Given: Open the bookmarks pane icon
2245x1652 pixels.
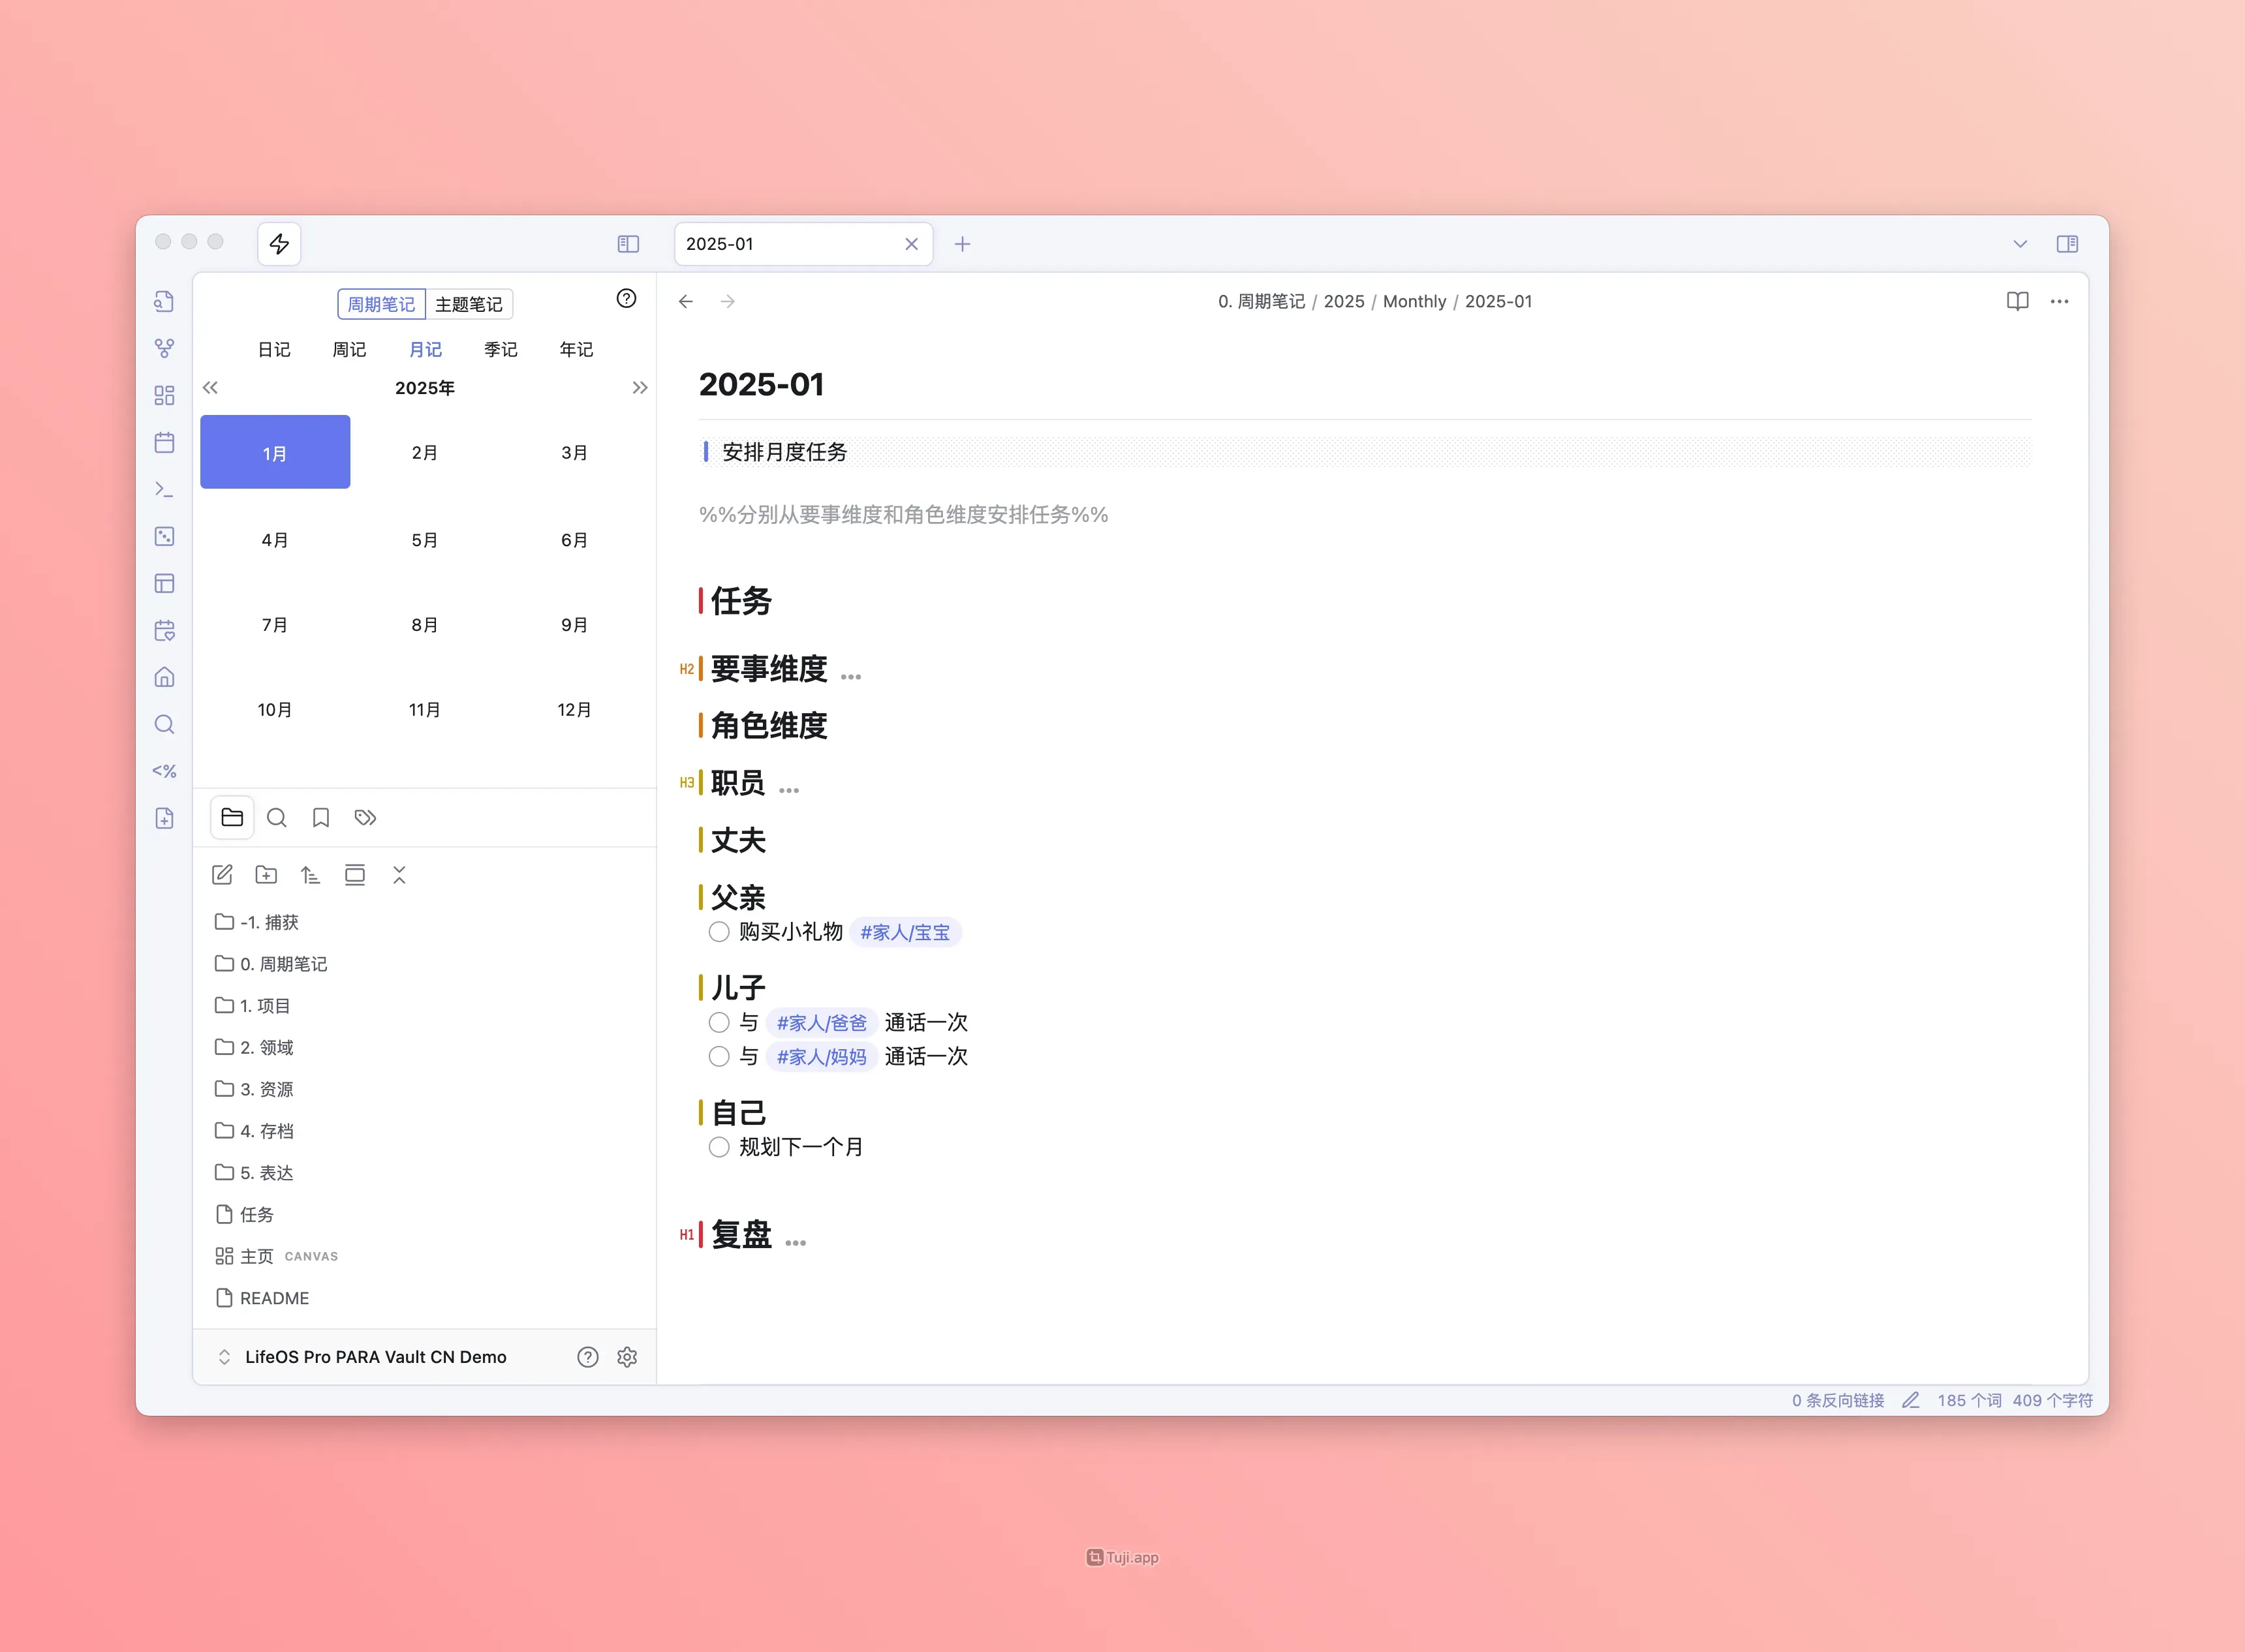Looking at the screenshot, I should [321, 818].
